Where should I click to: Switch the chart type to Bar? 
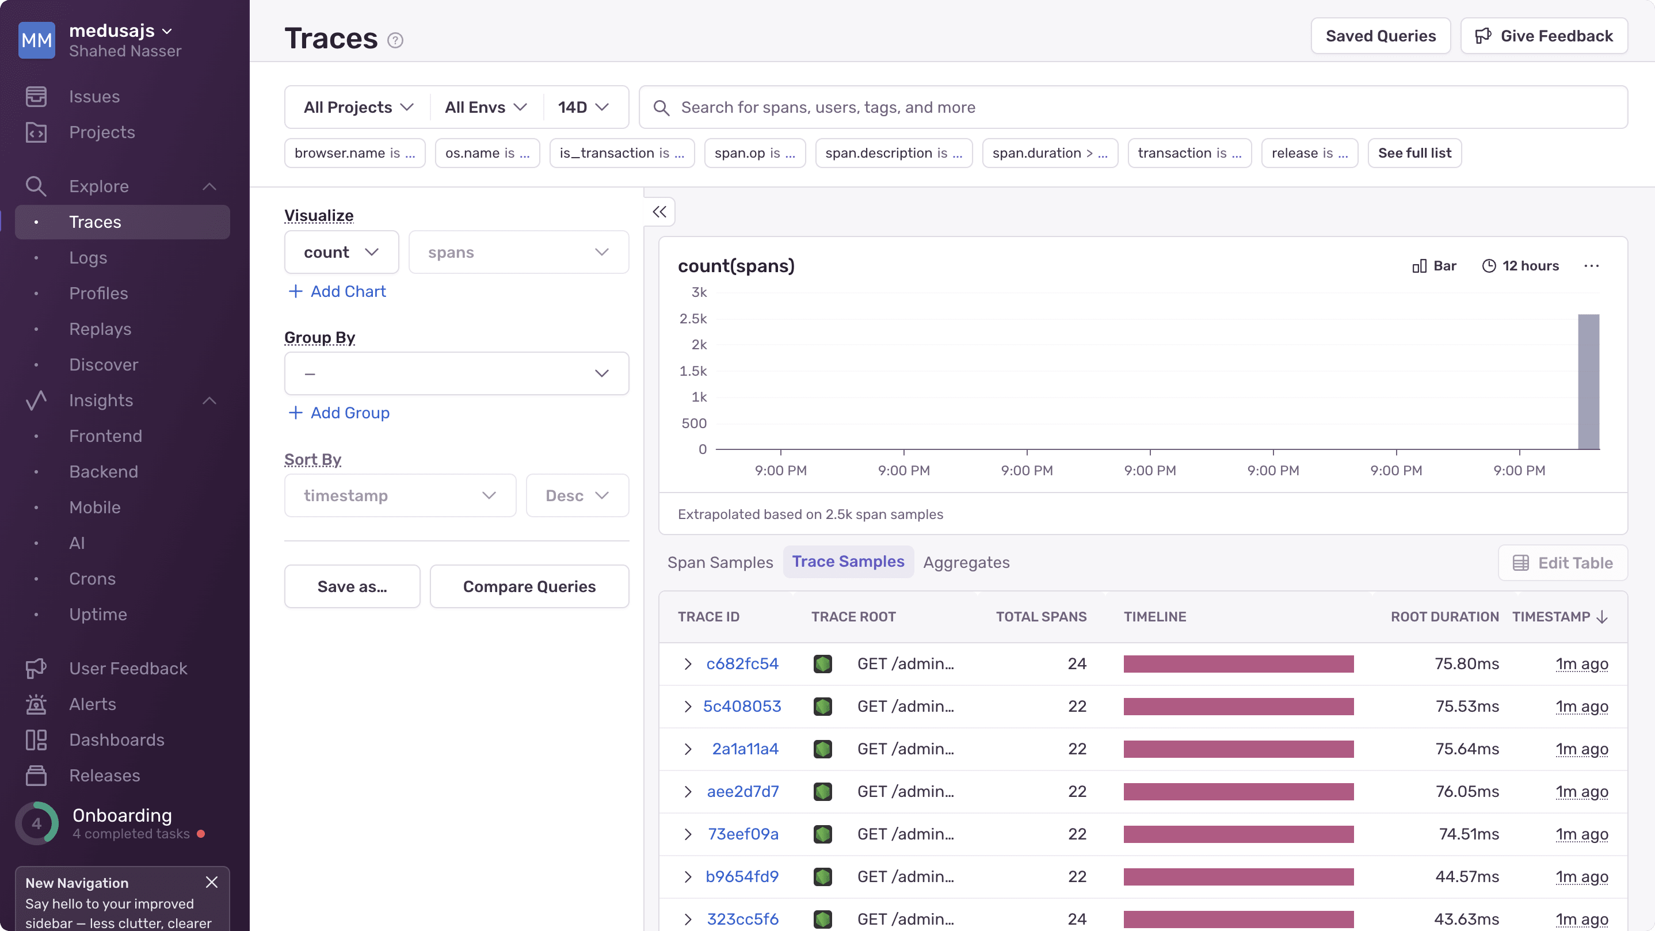[x=1435, y=265]
